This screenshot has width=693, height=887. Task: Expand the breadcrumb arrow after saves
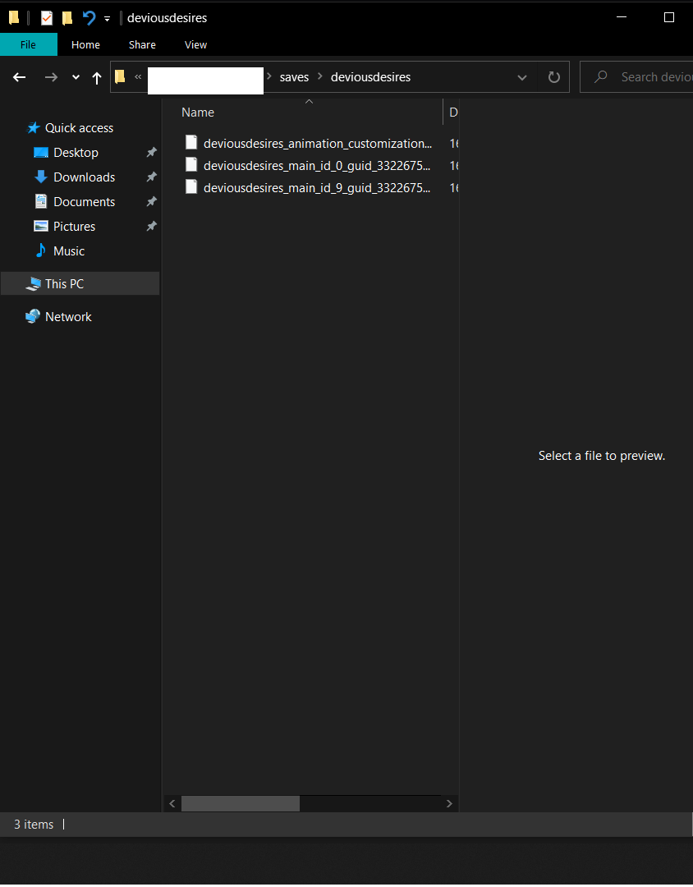[320, 77]
